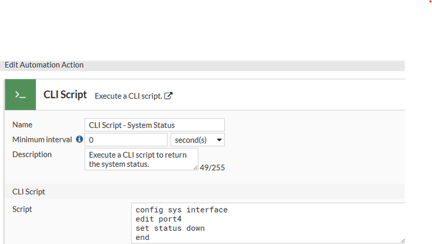Click the CLI Script section header

click(29, 191)
